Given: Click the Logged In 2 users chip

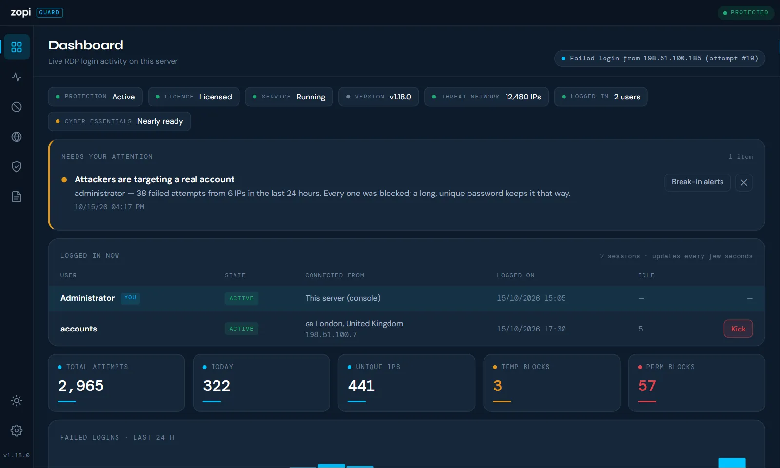Looking at the screenshot, I should click(601, 97).
